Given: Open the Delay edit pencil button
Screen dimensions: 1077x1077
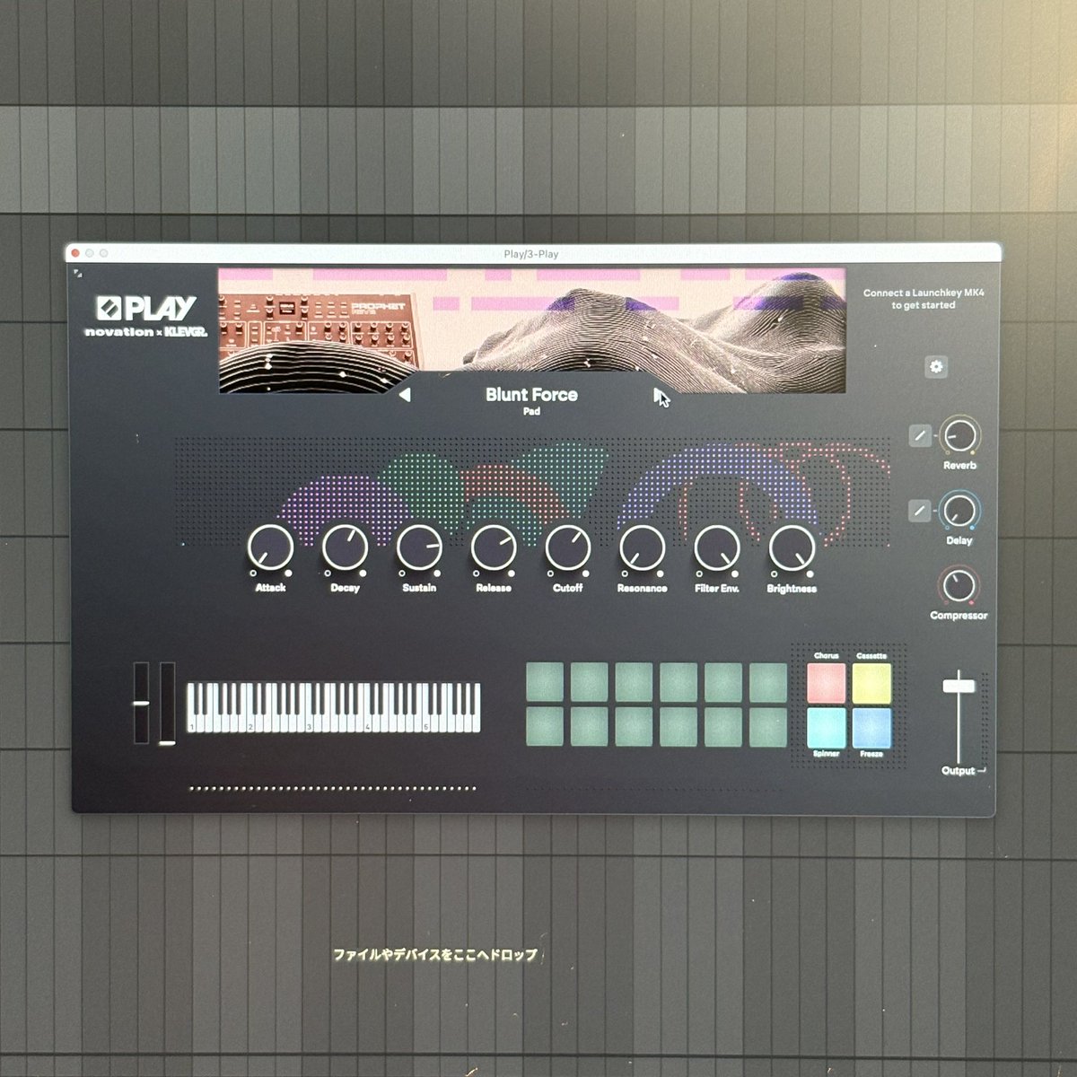Looking at the screenshot, I should [920, 511].
